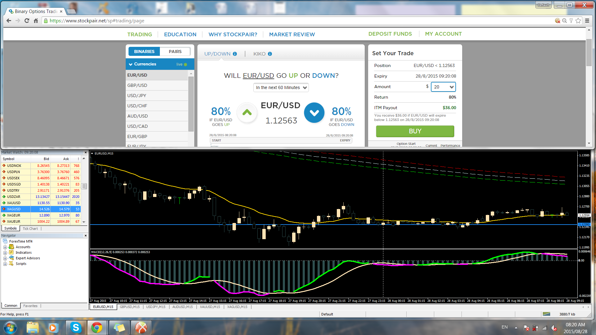Open the GBPUSD,M15 chart tab

(x=130, y=307)
